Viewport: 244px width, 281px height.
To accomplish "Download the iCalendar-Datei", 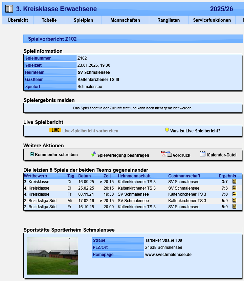I will pos(221,155).
